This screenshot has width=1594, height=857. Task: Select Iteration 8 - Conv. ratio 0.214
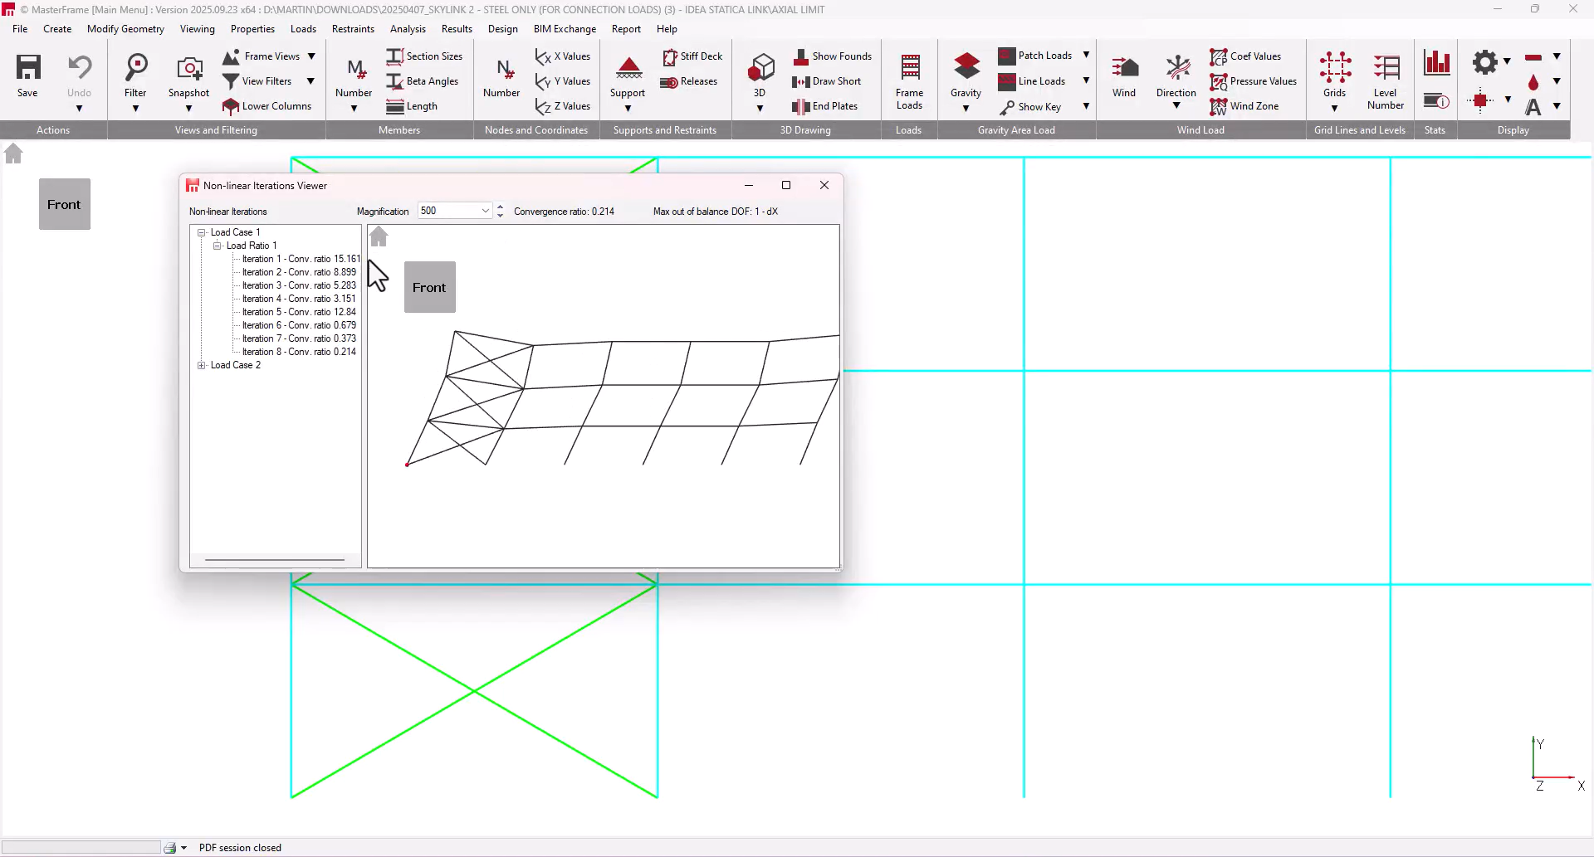299,352
